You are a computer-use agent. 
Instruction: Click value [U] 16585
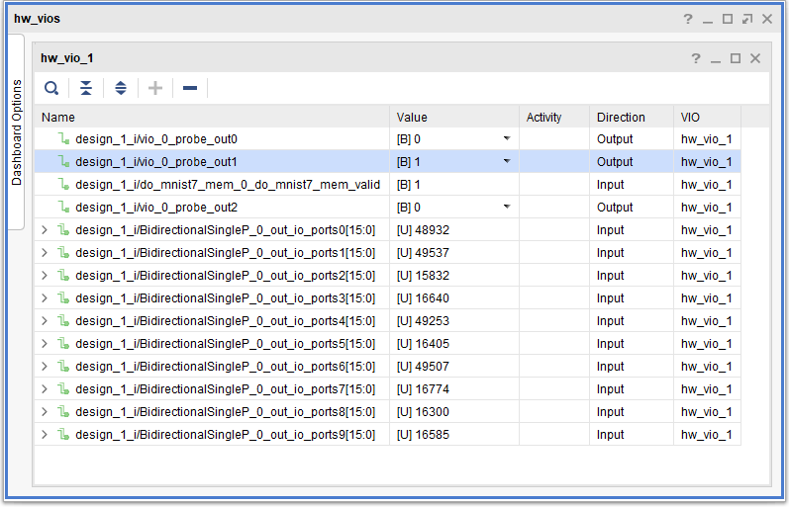coord(423,435)
